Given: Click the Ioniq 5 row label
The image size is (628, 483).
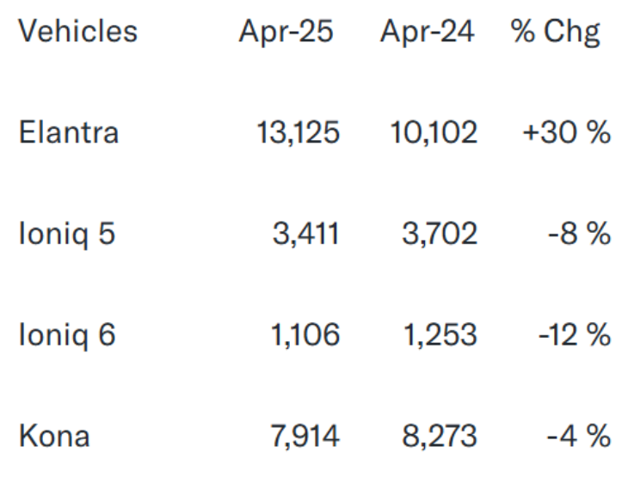Looking at the screenshot, I should click(65, 234).
